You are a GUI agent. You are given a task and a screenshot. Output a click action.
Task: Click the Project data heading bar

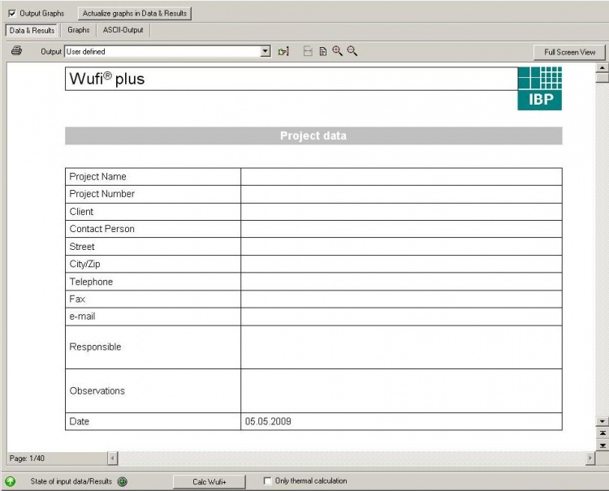coord(313,136)
